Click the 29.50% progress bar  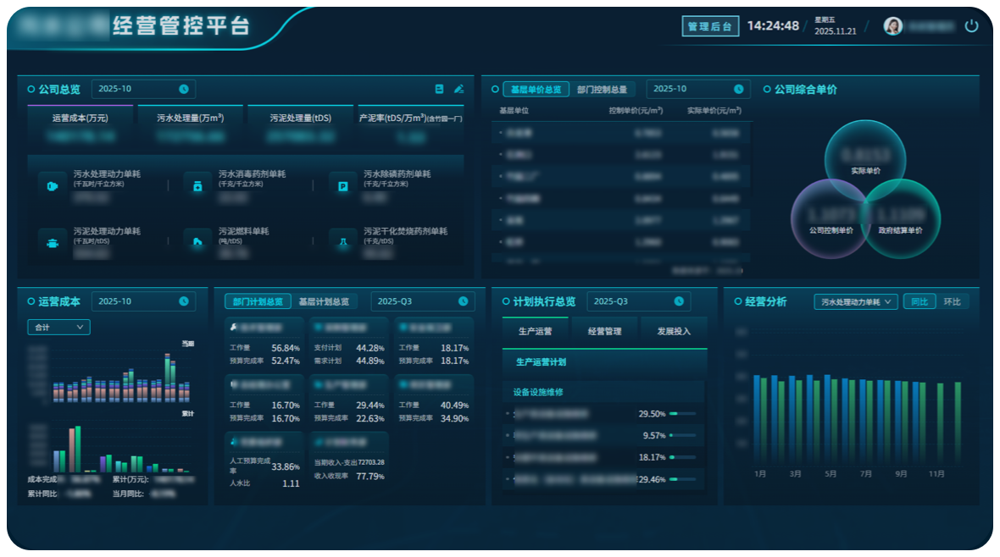[x=682, y=414]
